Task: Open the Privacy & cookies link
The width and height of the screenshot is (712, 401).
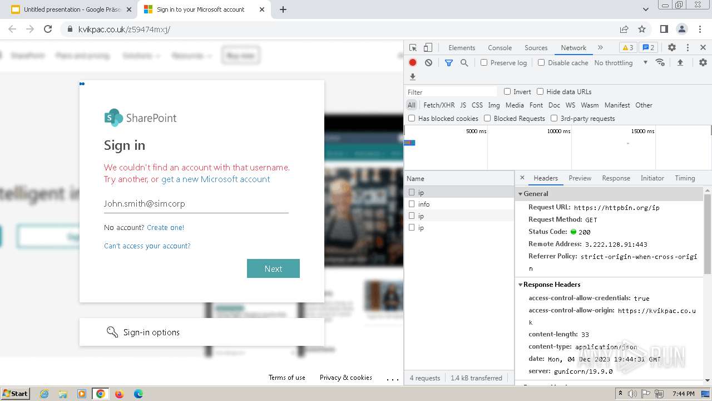Action: click(x=345, y=378)
